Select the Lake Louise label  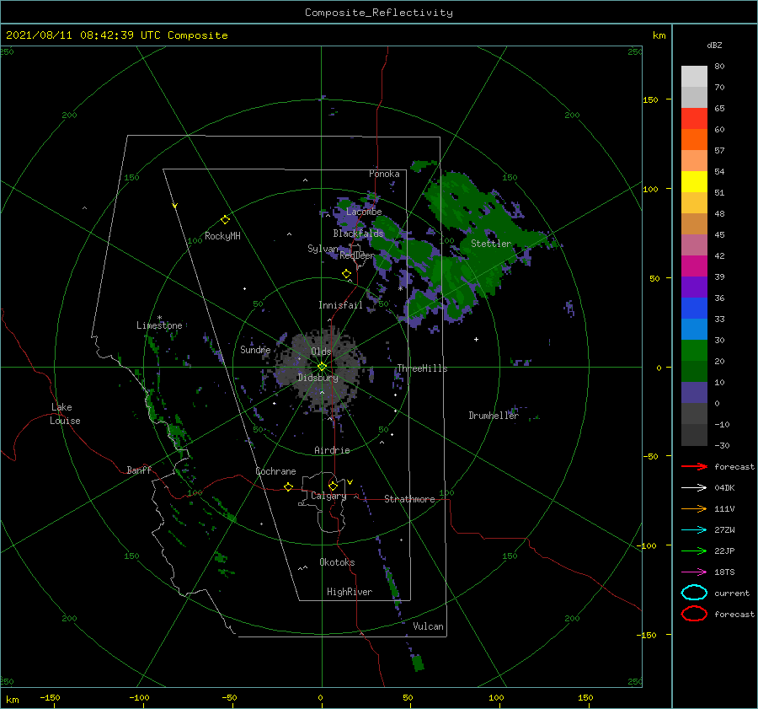(x=65, y=414)
